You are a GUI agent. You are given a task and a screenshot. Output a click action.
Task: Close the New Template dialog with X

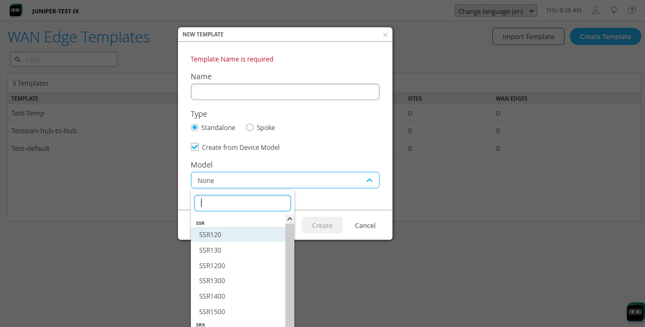385,35
